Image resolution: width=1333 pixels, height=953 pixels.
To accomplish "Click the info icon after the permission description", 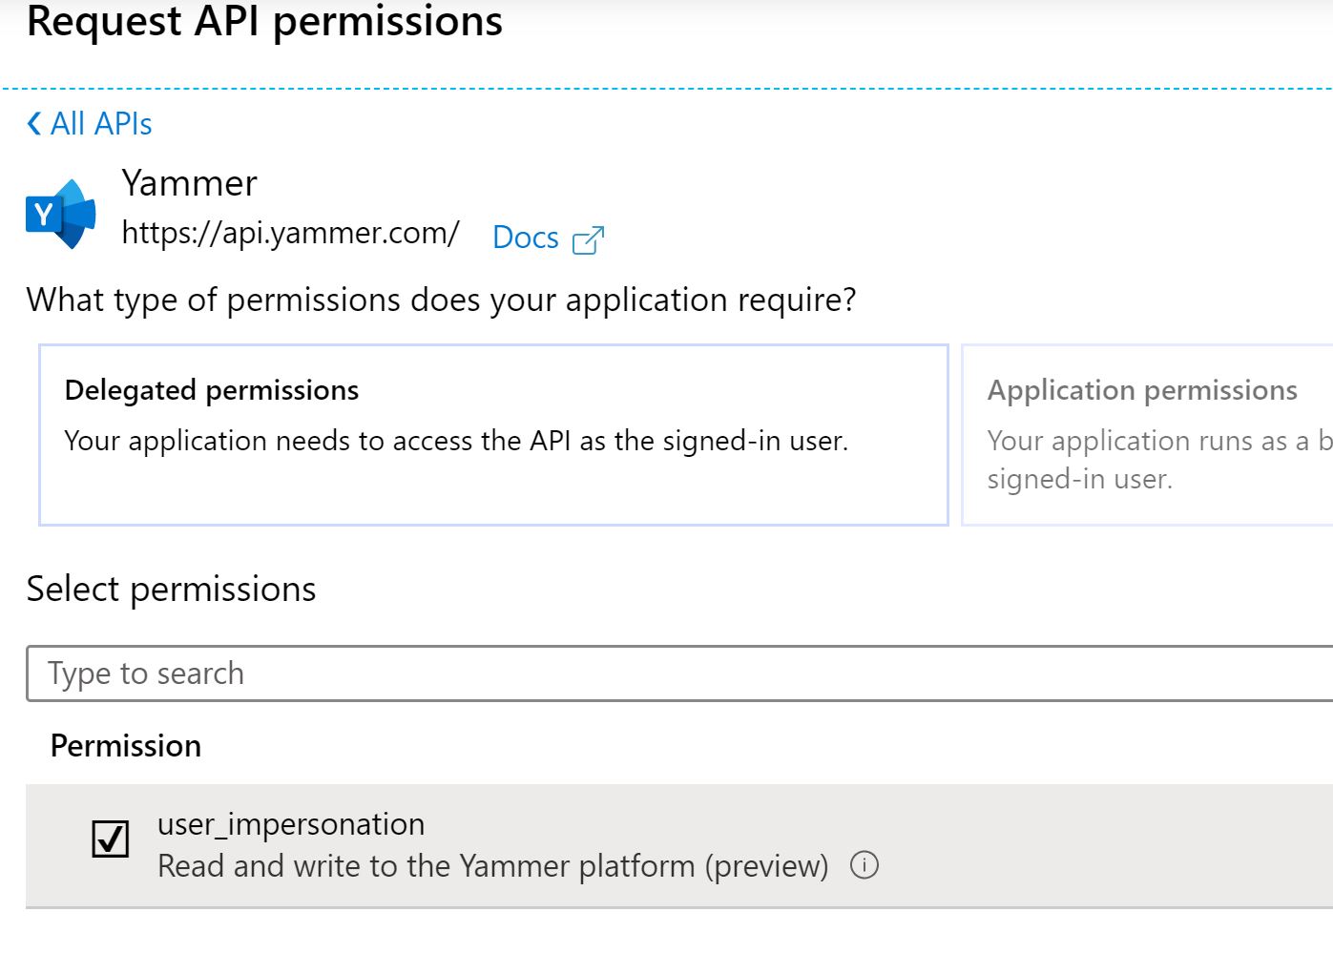I will (864, 865).
